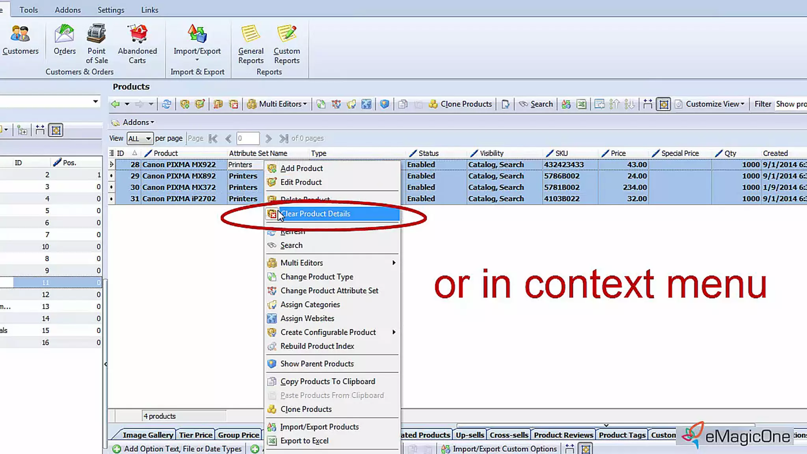Click the page number input field
Image resolution: width=807 pixels, height=454 pixels.
(x=247, y=138)
